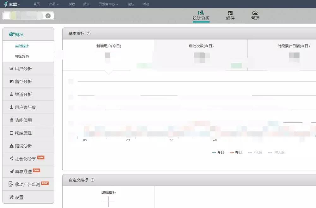This screenshot has width=316, height=208.
Task: Click the new badge on 移动广告监测
Action: 45,183
